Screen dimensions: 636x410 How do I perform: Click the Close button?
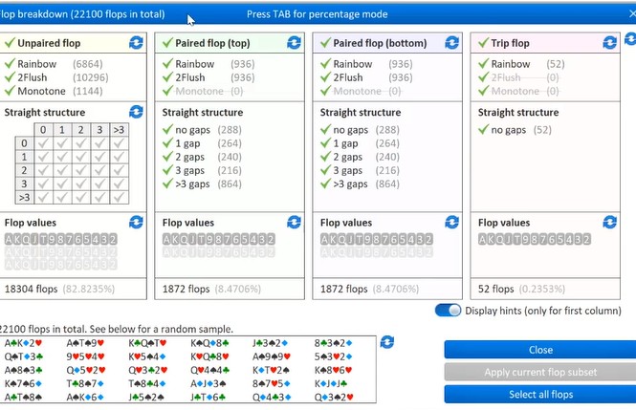[x=540, y=350]
